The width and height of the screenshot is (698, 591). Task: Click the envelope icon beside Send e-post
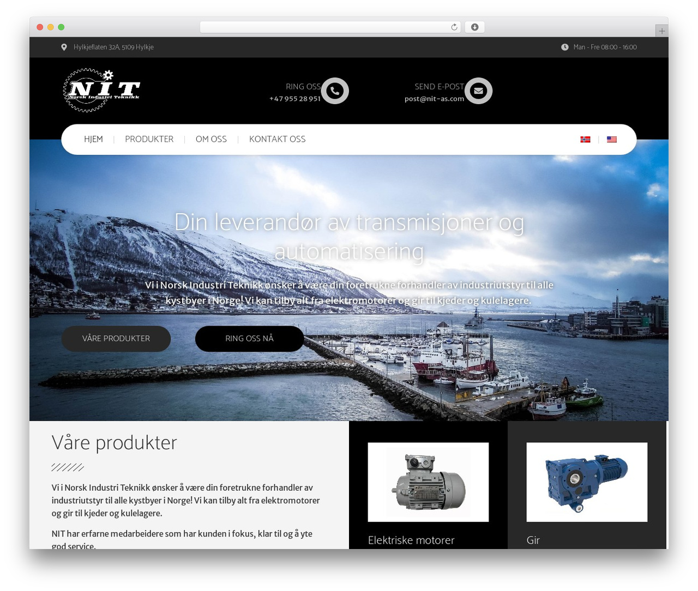click(x=478, y=91)
